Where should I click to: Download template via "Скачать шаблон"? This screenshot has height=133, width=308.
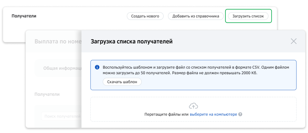[122, 82]
